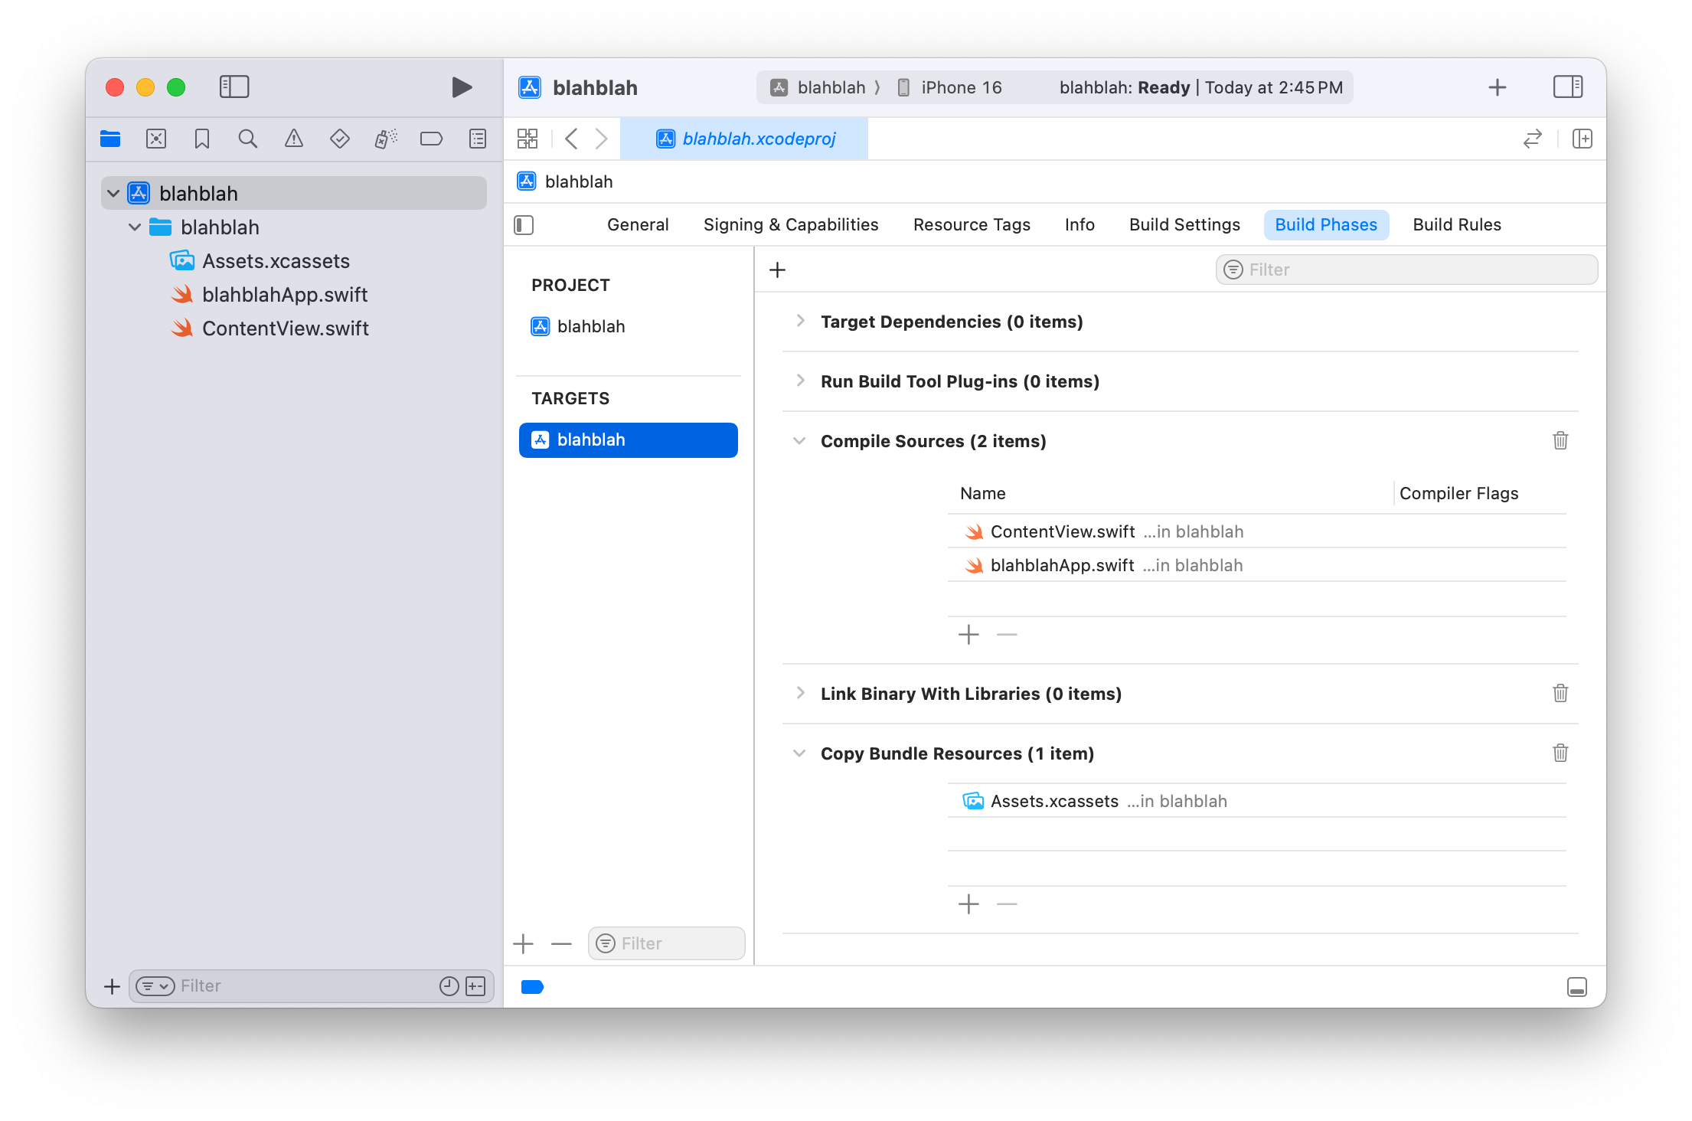Toggle the navigator sidebar visibility
1692x1121 pixels.
pyautogui.click(x=234, y=87)
